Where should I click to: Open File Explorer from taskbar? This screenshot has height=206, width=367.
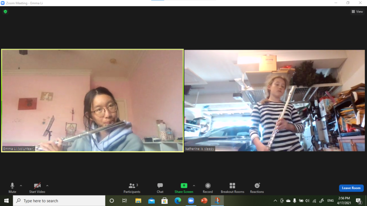point(138,201)
